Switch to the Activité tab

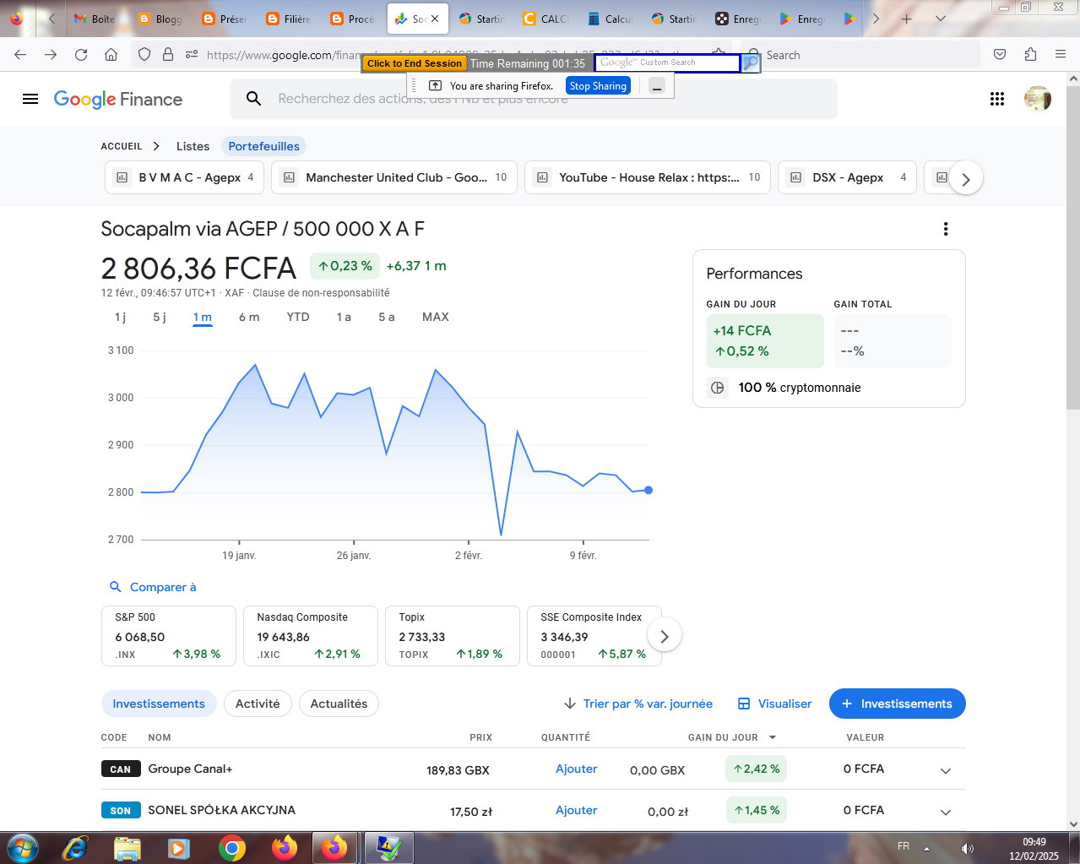click(258, 704)
